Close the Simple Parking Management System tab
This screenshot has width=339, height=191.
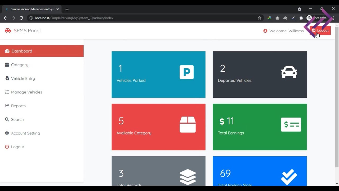coord(57,9)
